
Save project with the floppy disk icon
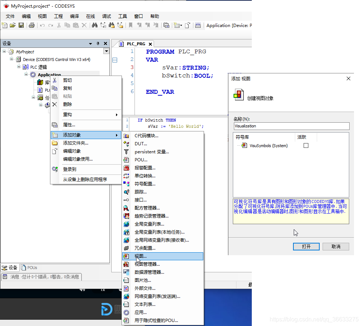tap(21, 25)
